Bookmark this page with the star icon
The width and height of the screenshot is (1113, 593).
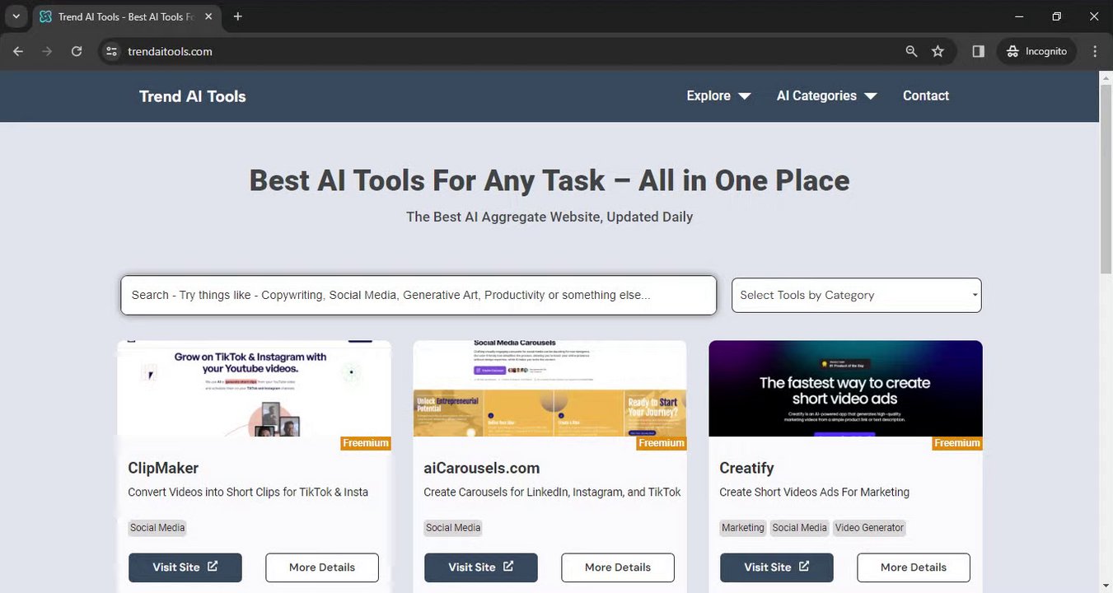938,51
